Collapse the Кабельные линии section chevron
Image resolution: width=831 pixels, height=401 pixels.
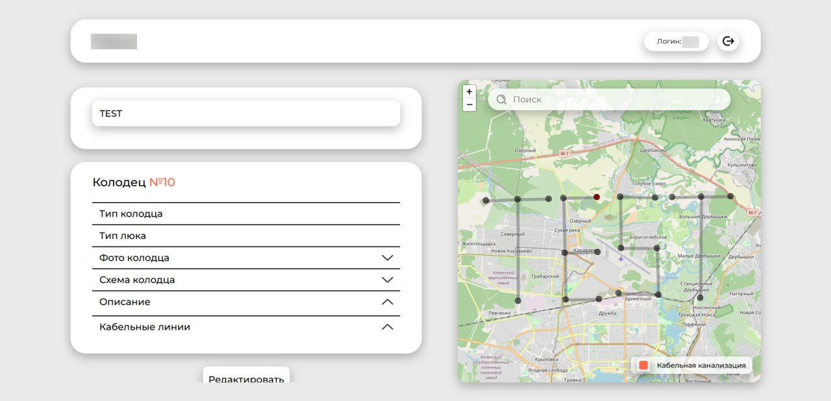coord(388,327)
